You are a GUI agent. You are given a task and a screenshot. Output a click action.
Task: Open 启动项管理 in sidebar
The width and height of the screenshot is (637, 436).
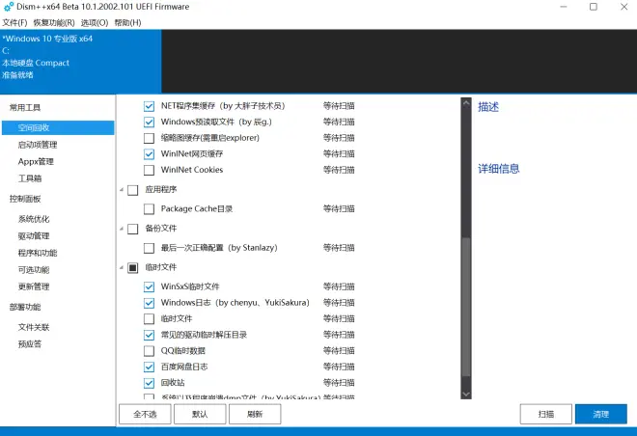pos(38,145)
